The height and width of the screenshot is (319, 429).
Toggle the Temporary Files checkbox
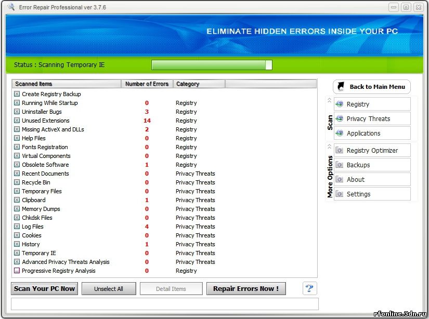(17, 191)
